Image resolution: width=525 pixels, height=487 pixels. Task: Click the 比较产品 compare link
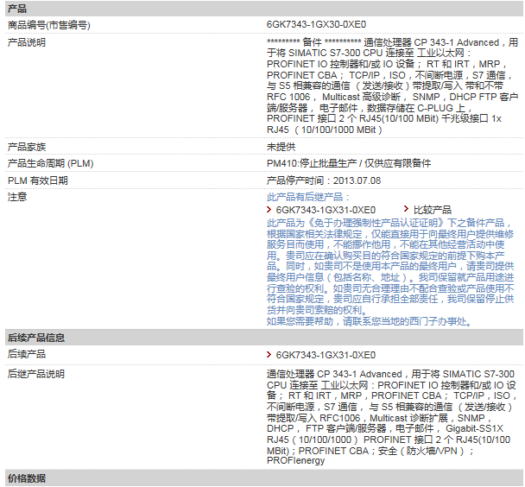coord(433,210)
